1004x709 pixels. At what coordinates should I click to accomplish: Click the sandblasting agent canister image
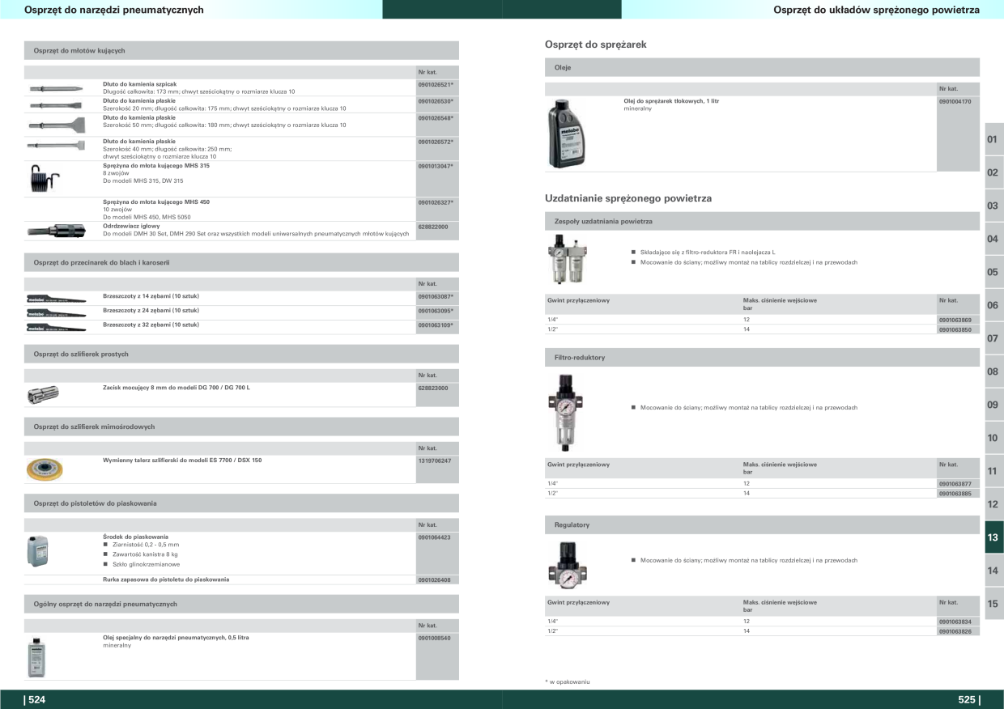(x=38, y=551)
